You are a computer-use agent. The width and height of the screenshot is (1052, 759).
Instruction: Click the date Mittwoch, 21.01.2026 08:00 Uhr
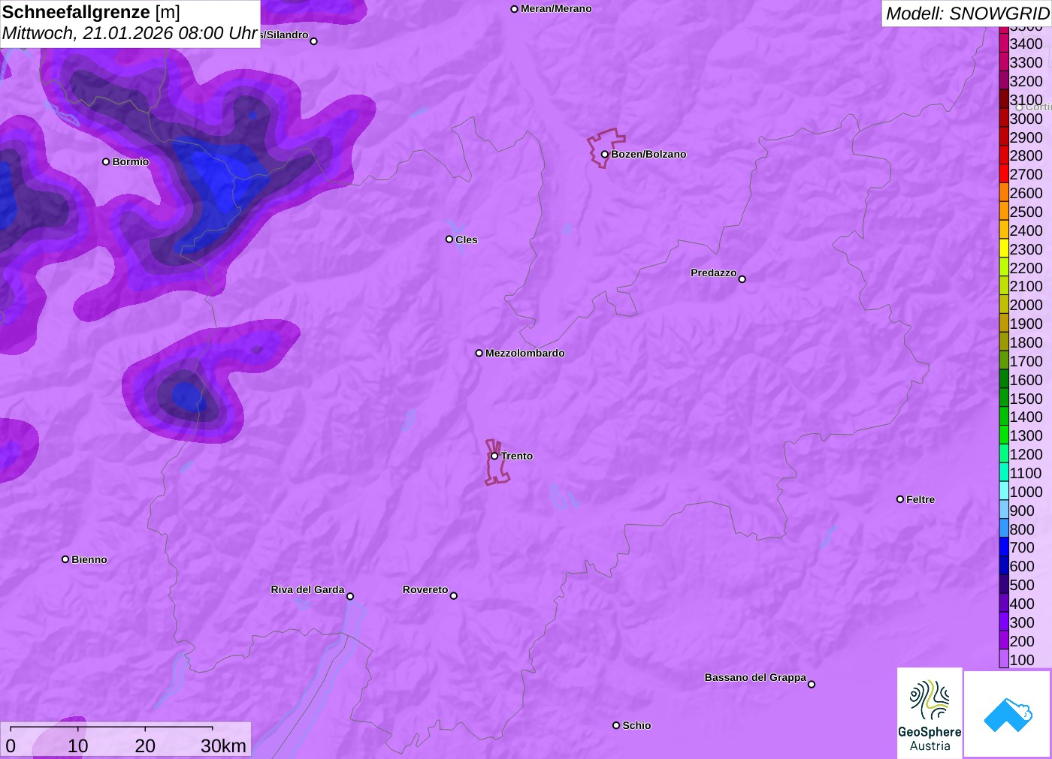click(130, 34)
